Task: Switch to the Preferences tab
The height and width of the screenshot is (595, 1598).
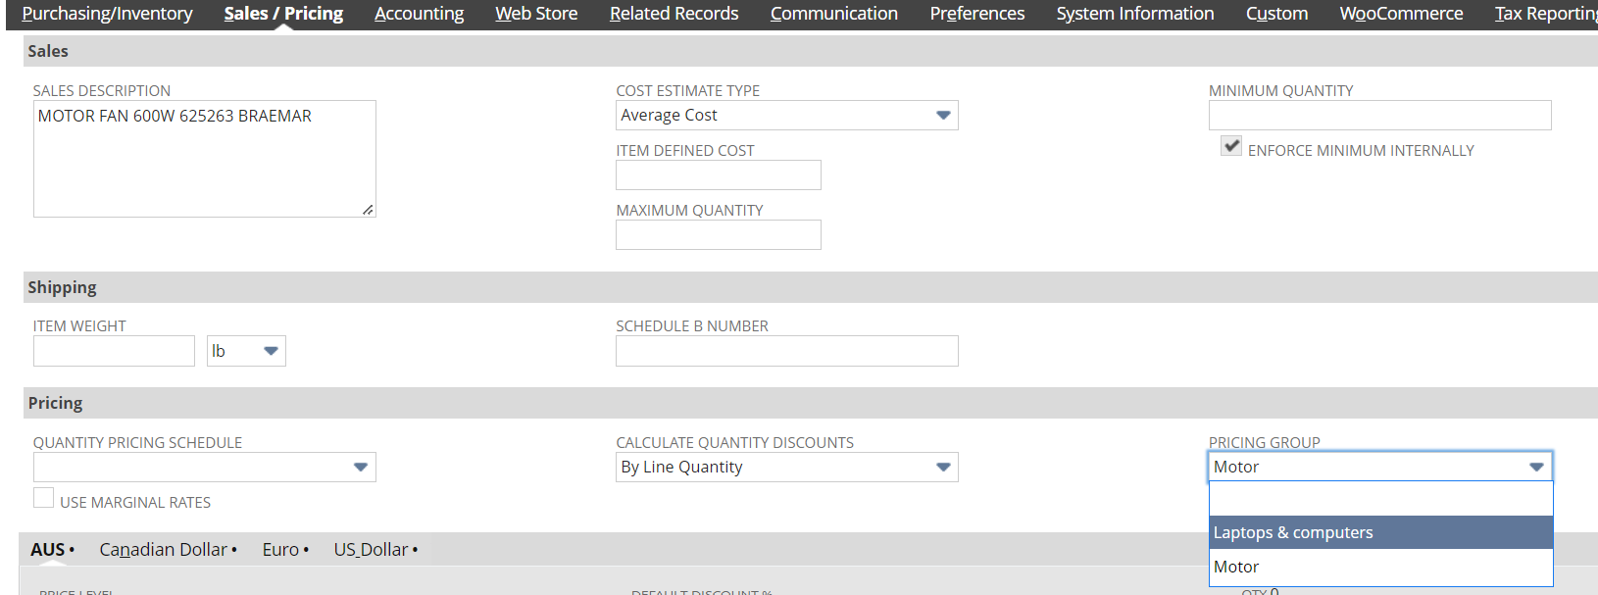Action: [x=977, y=14]
